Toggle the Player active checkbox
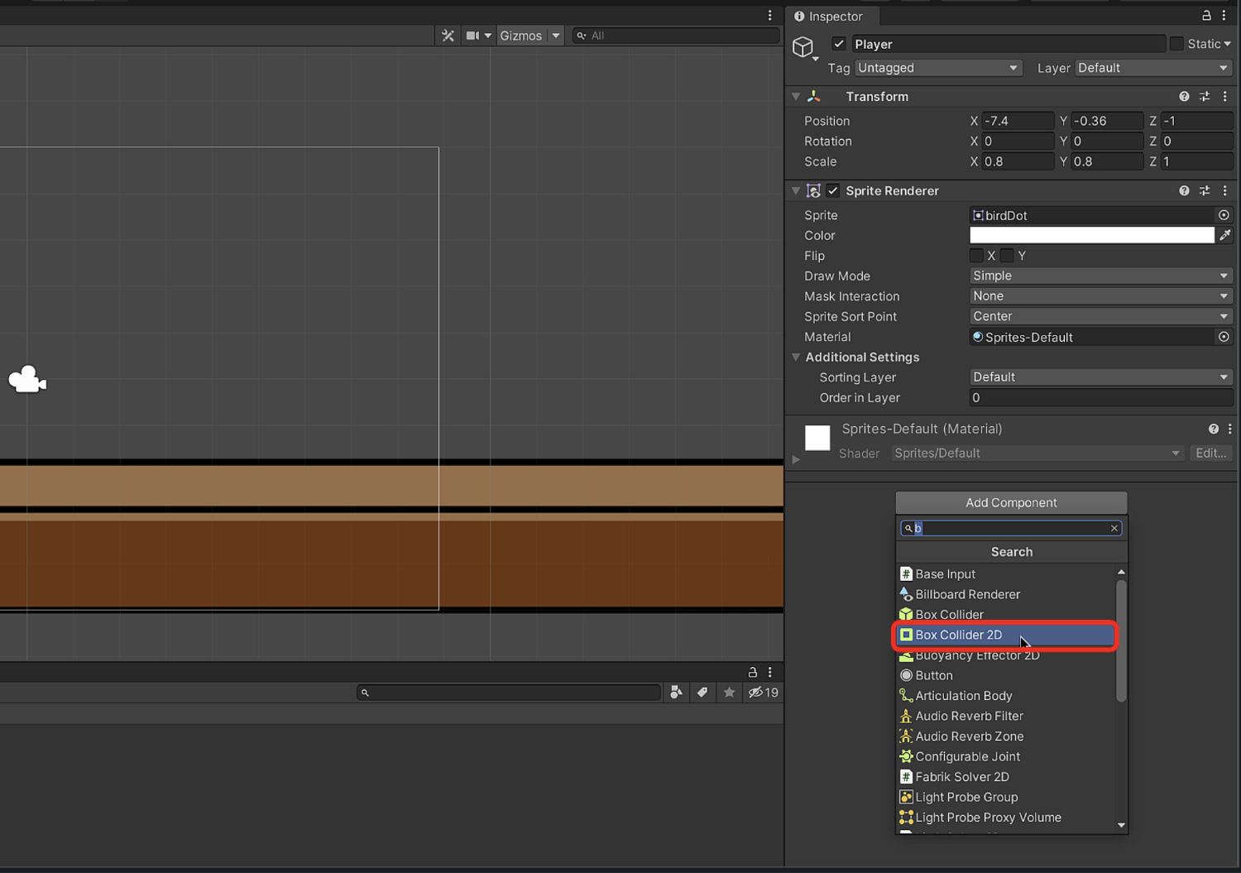Image resolution: width=1241 pixels, height=873 pixels. (x=839, y=44)
